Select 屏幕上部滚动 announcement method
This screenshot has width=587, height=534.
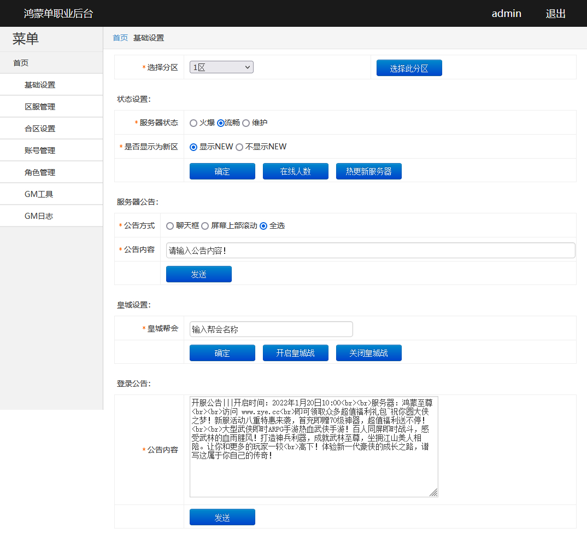pos(205,225)
